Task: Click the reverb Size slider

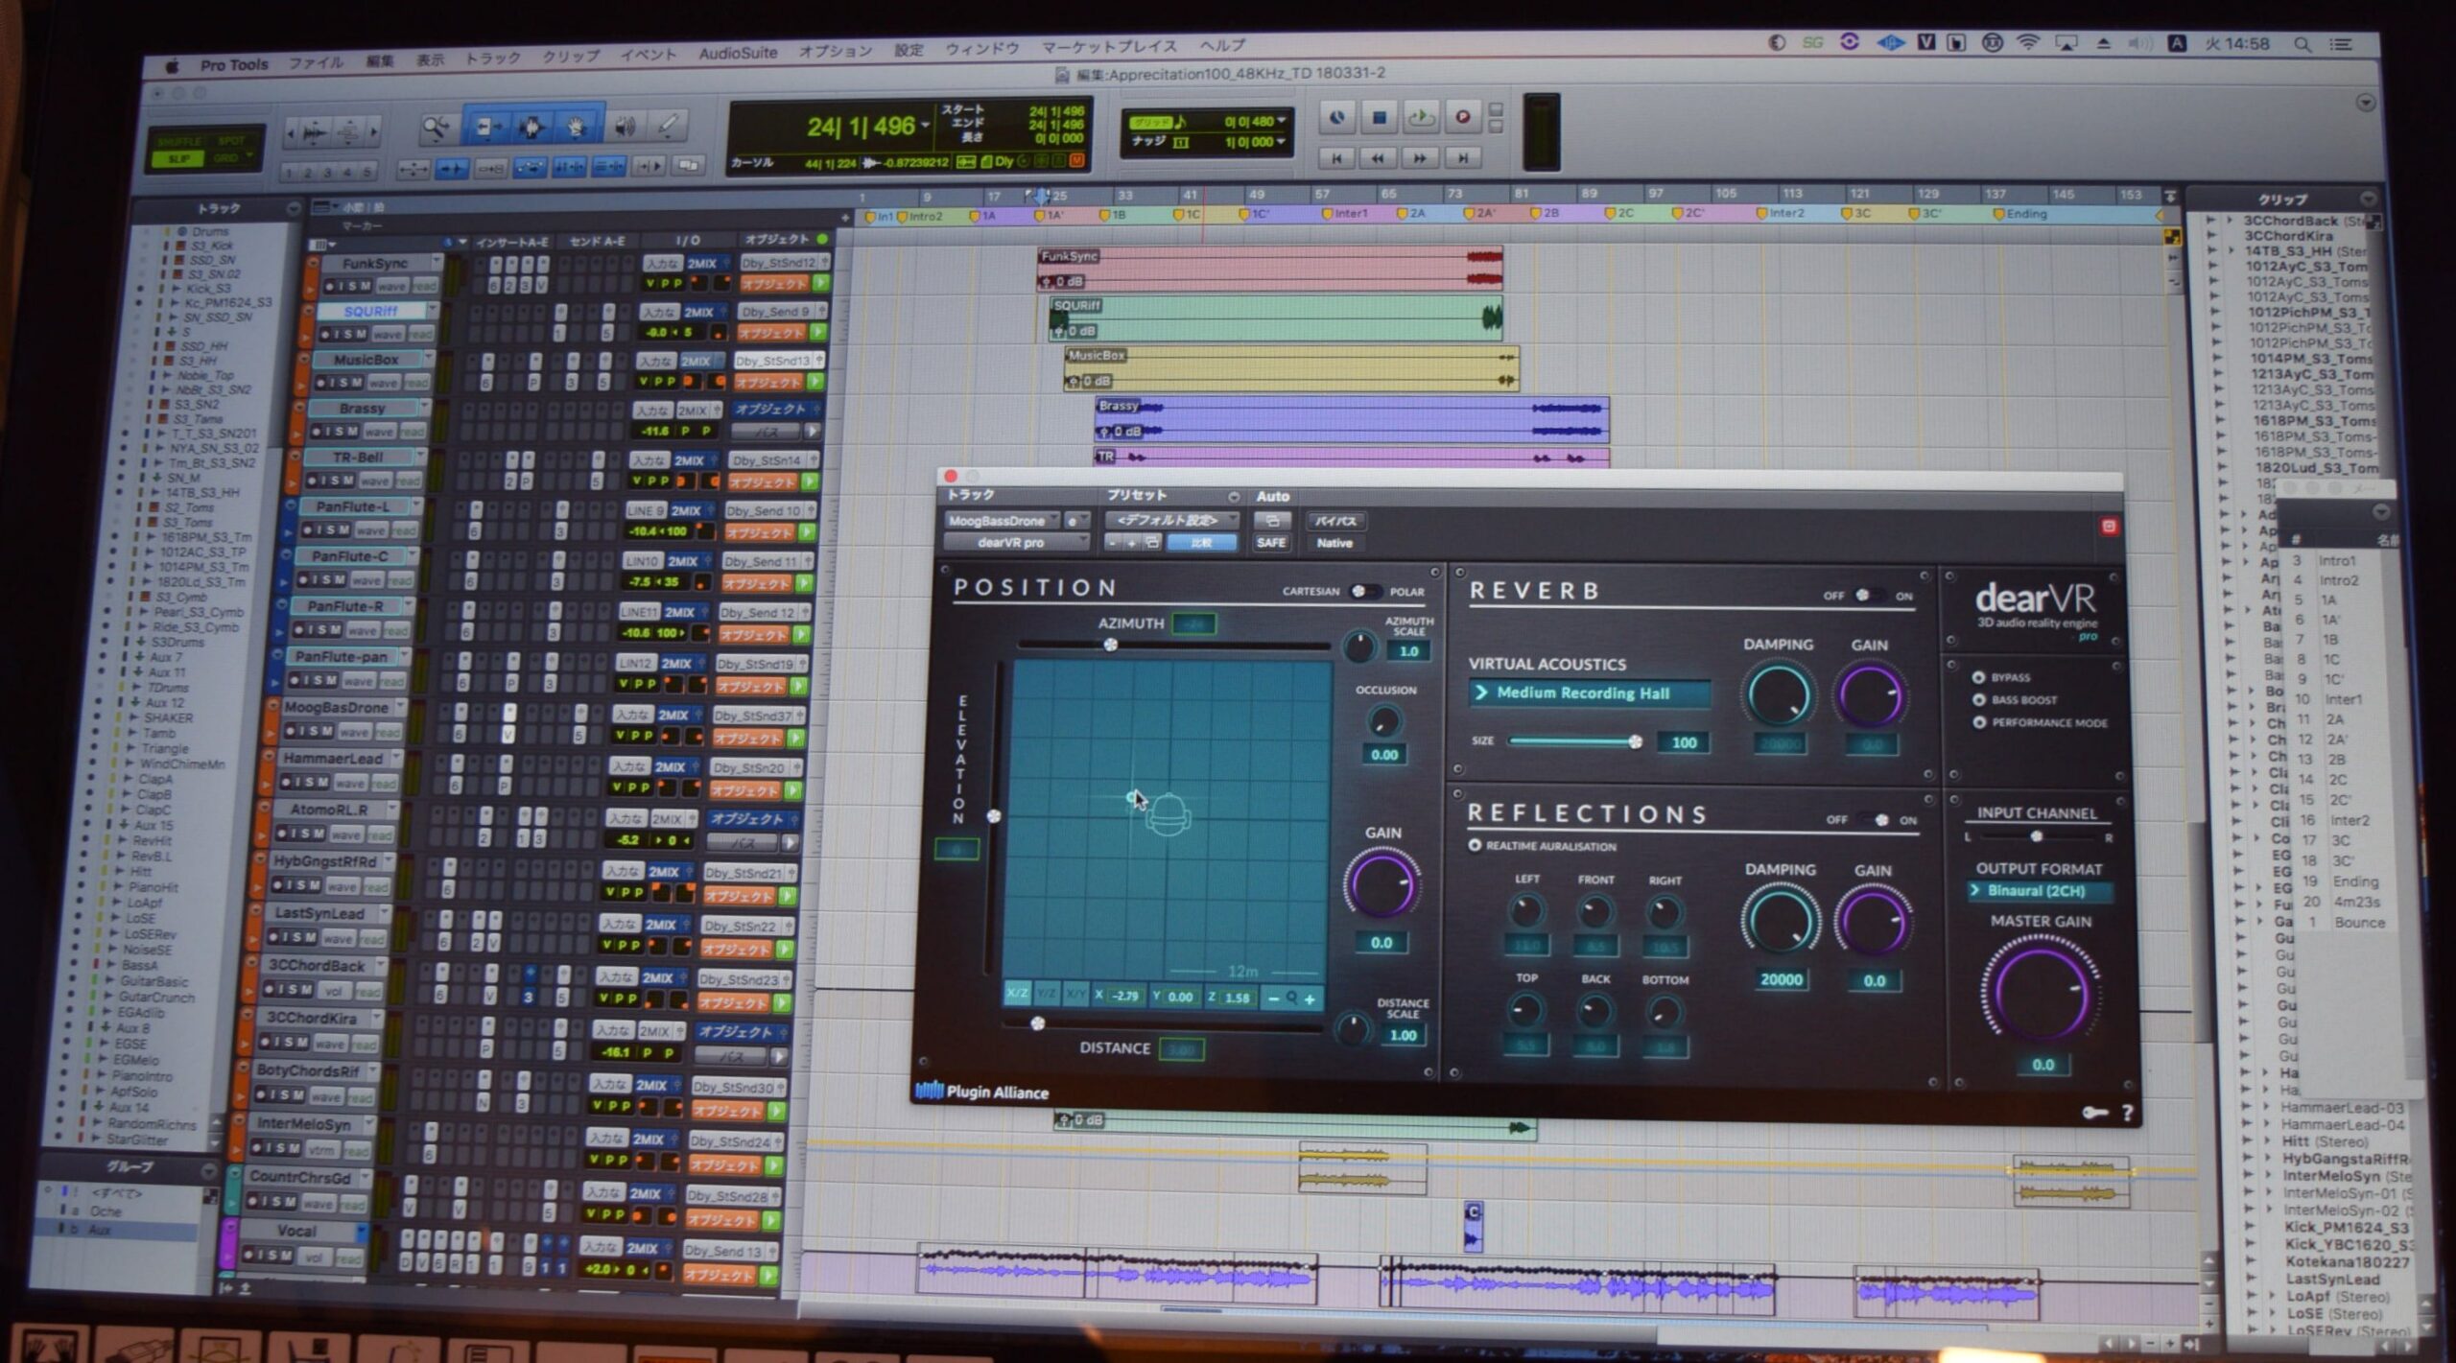Action: pos(1572,740)
